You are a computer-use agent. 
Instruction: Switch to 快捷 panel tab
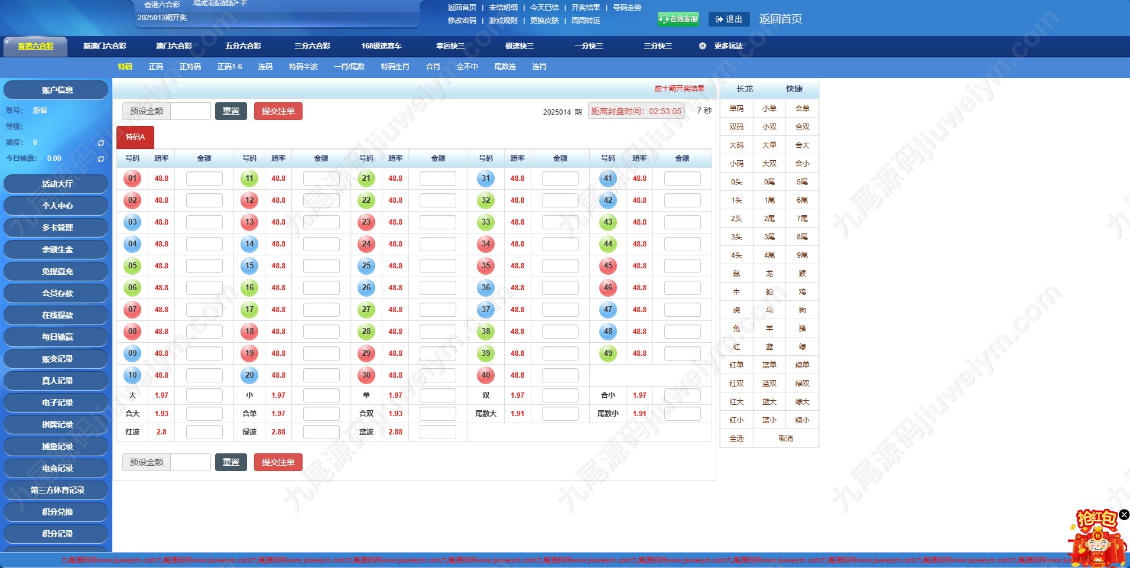(x=794, y=89)
